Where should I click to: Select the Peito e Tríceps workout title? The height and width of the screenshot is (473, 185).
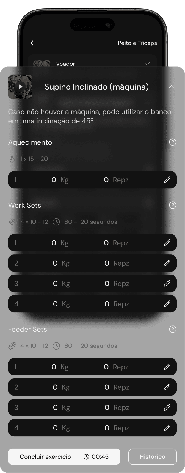pyautogui.click(x=137, y=43)
